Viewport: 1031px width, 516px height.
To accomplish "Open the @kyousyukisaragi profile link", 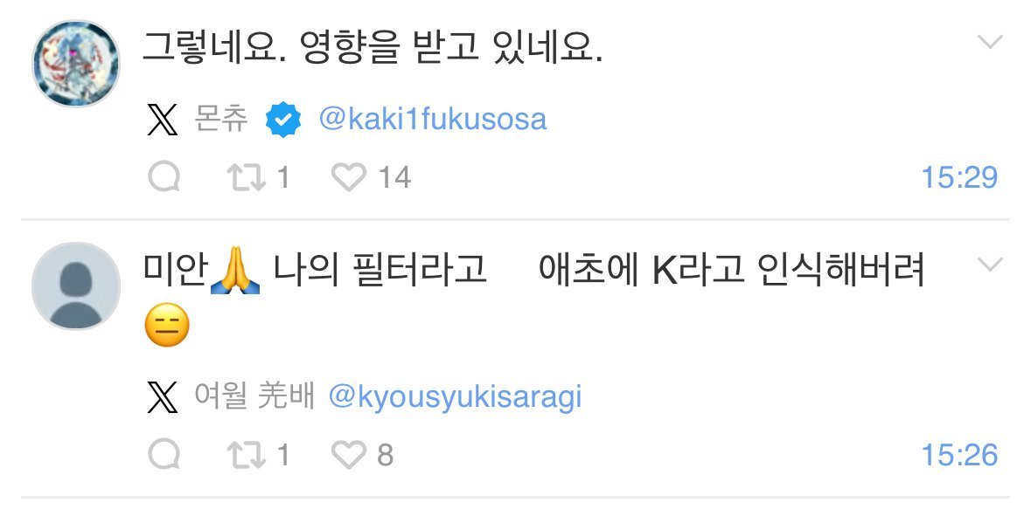I will pos(455,398).
